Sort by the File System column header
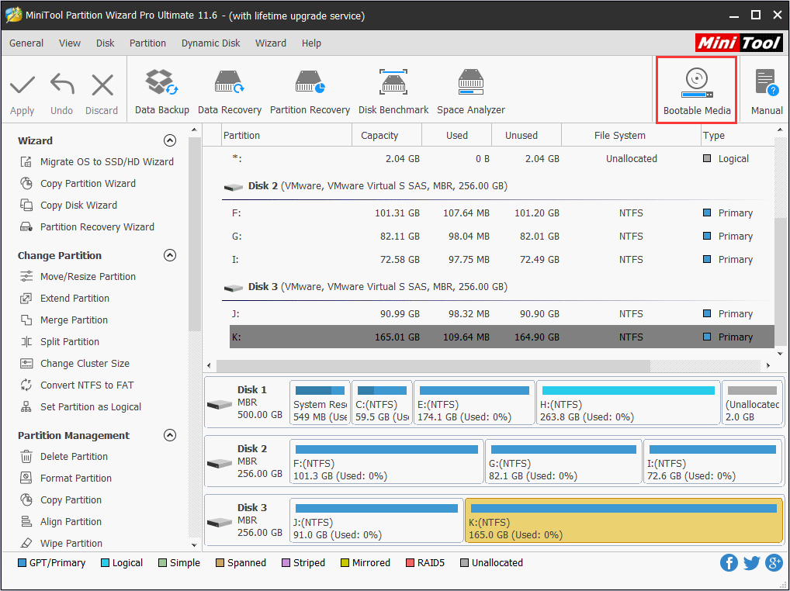790x591 pixels. tap(631, 136)
